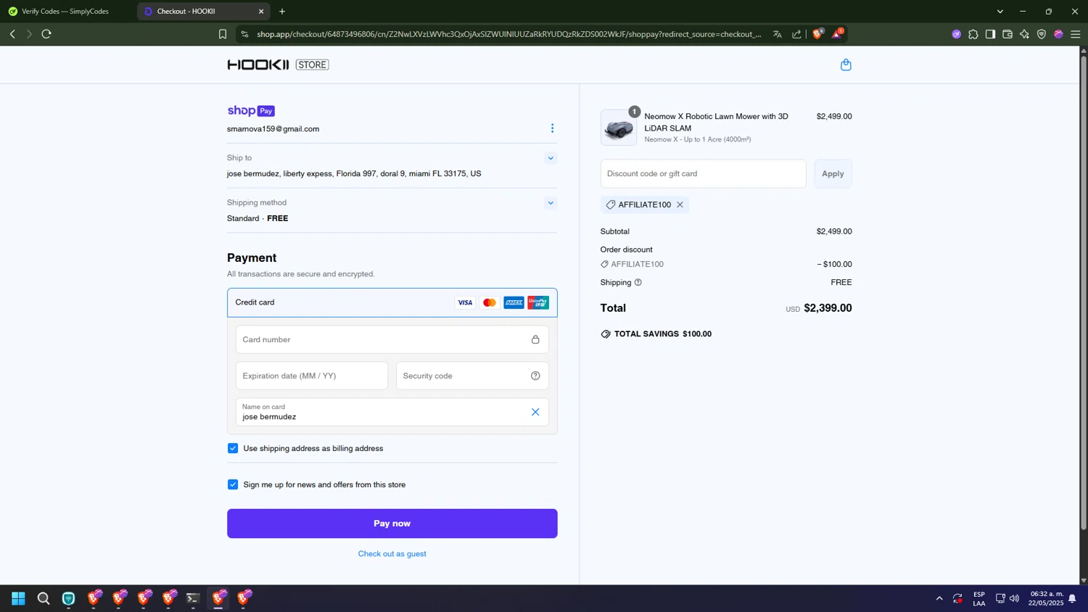Screen dimensions: 1088x612
Task: Open the terminal app in the taskbar
Action: (x=193, y=598)
